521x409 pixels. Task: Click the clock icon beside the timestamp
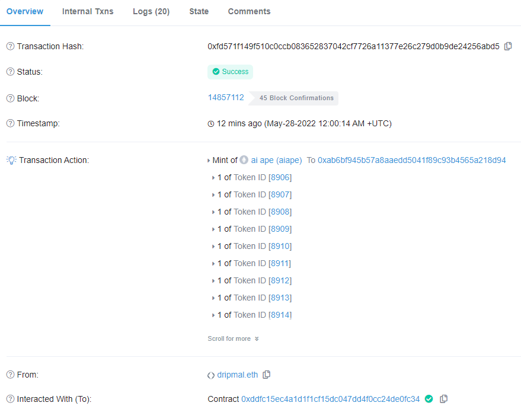[211, 123]
